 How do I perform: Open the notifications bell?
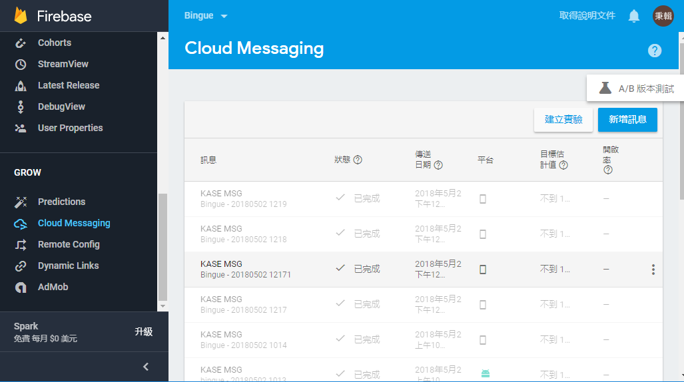pyautogui.click(x=634, y=16)
